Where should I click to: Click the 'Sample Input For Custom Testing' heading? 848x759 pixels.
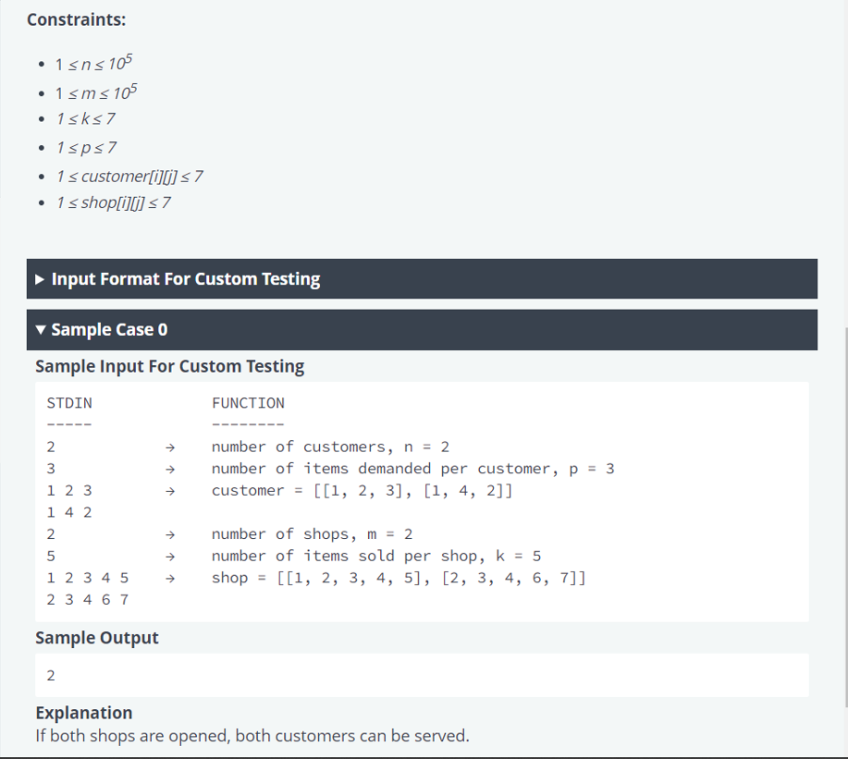point(169,367)
